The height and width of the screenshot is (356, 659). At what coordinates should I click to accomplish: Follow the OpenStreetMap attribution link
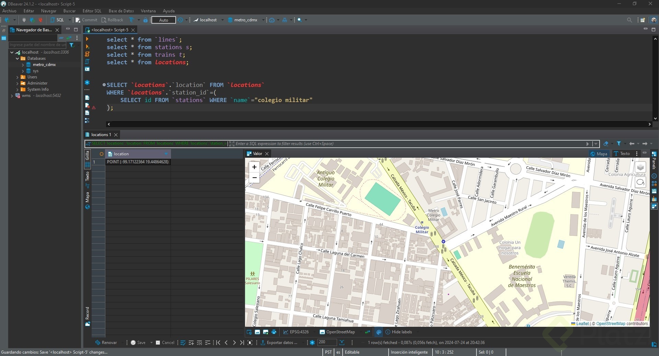pyautogui.click(x=611, y=324)
